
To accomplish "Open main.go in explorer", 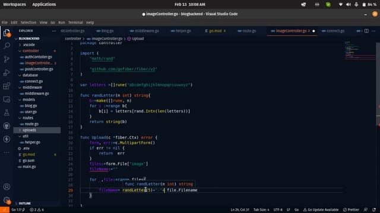I will [x=29, y=167].
